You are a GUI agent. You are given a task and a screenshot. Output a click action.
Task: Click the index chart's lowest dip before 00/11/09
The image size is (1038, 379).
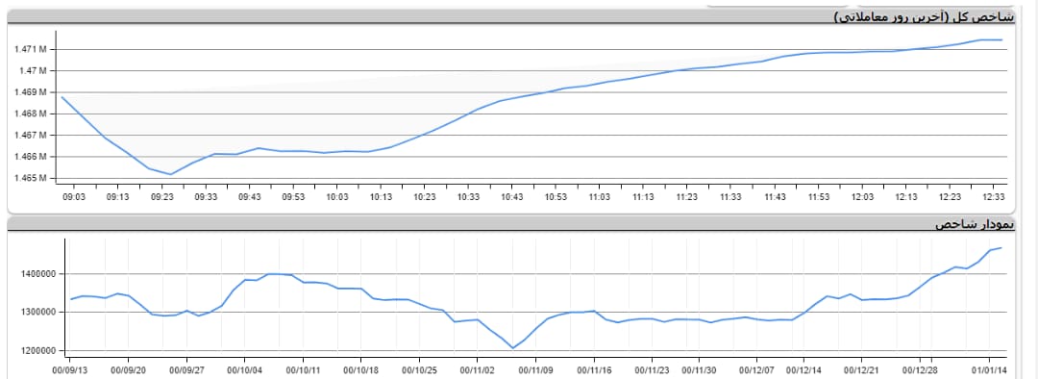click(x=512, y=348)
